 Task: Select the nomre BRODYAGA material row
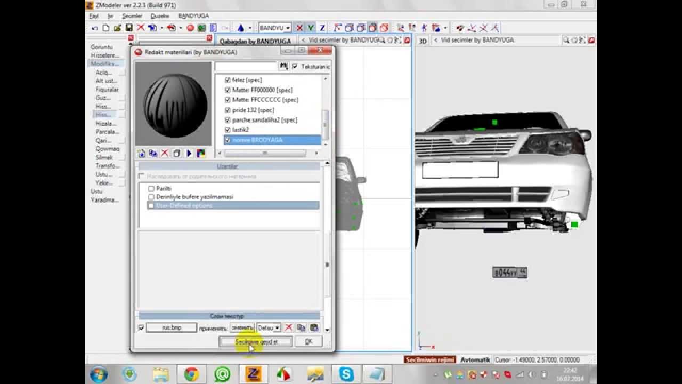coord(272,140)
